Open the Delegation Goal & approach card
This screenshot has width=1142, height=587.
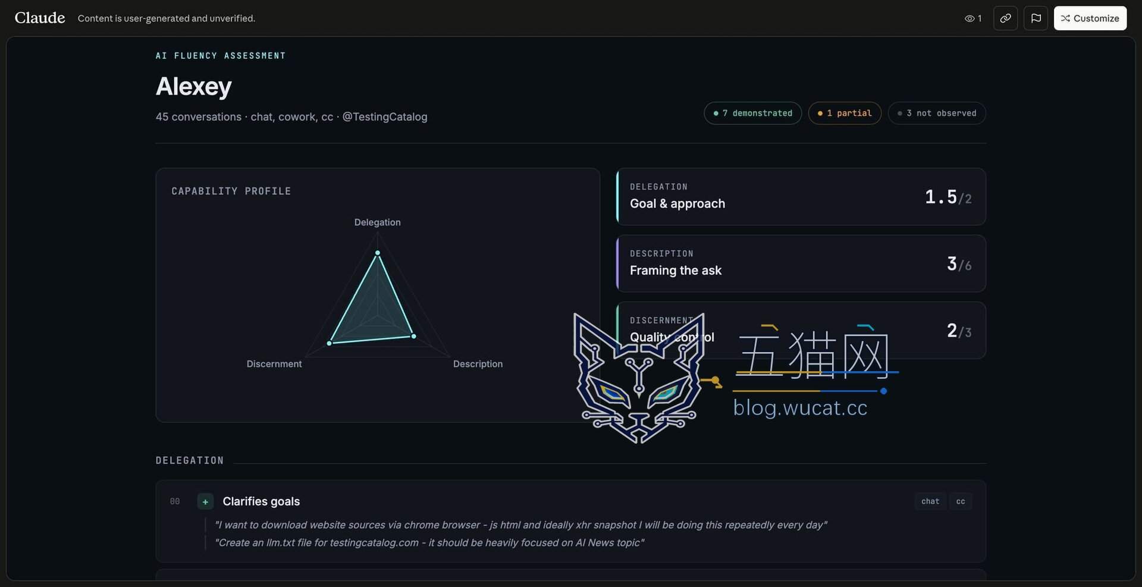point(801,196)
